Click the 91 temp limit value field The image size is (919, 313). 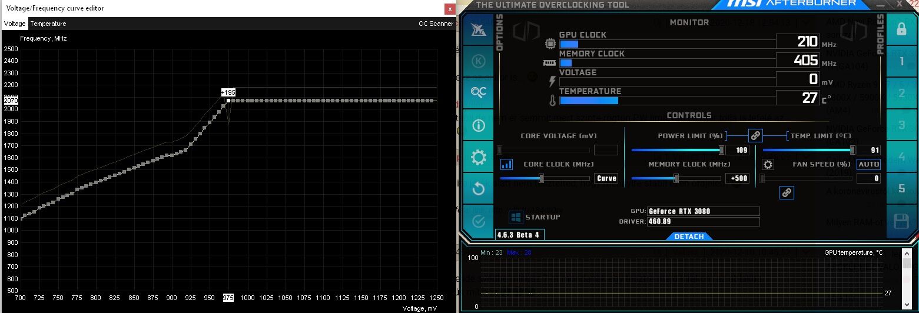tap(868, 150)
